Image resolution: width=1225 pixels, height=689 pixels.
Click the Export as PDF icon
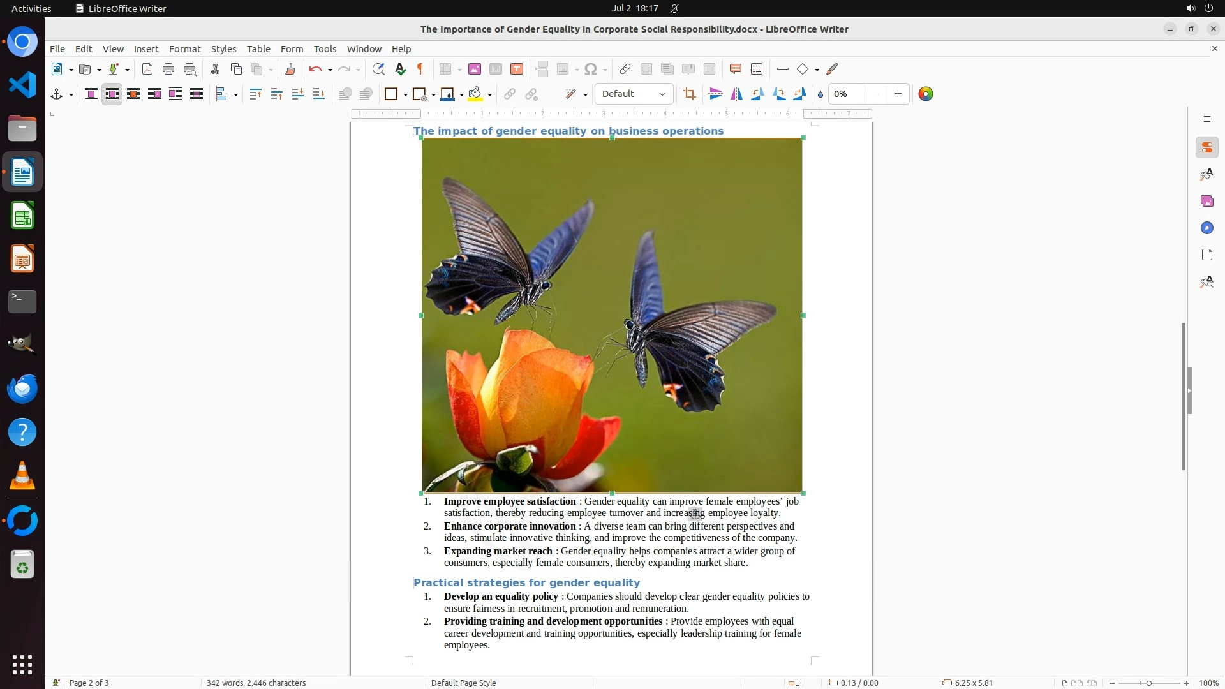(147, 70)
